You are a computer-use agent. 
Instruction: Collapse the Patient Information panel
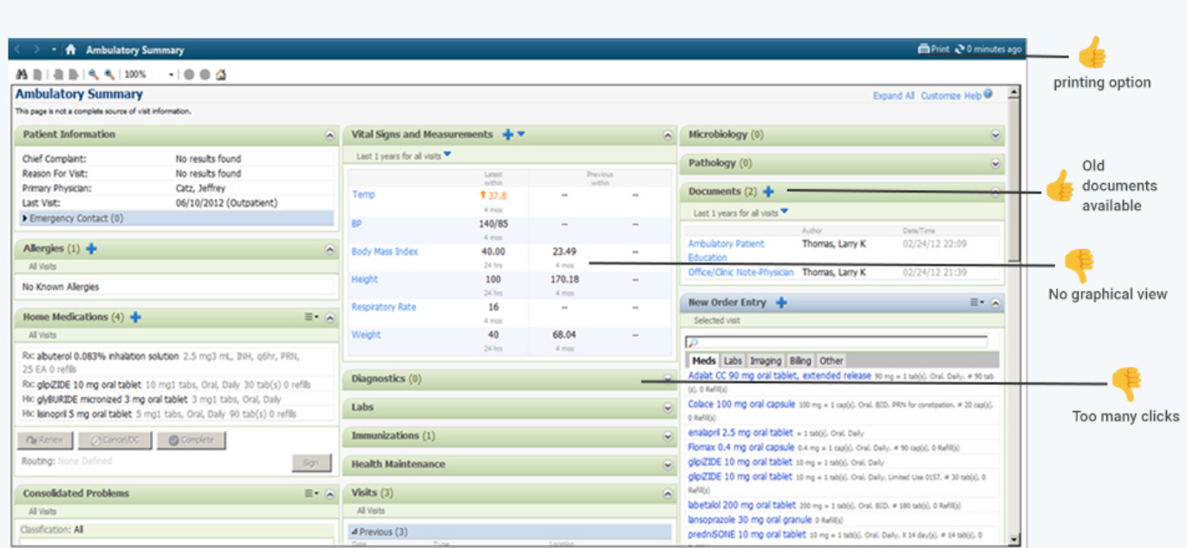[x=329, y=135]
